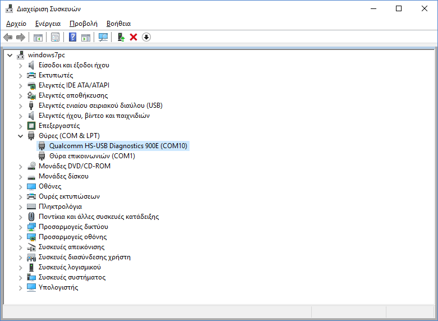Screen dimensions: 438x321
Task: Click the red X Uninstall device icon
Action: coord(133,37)
